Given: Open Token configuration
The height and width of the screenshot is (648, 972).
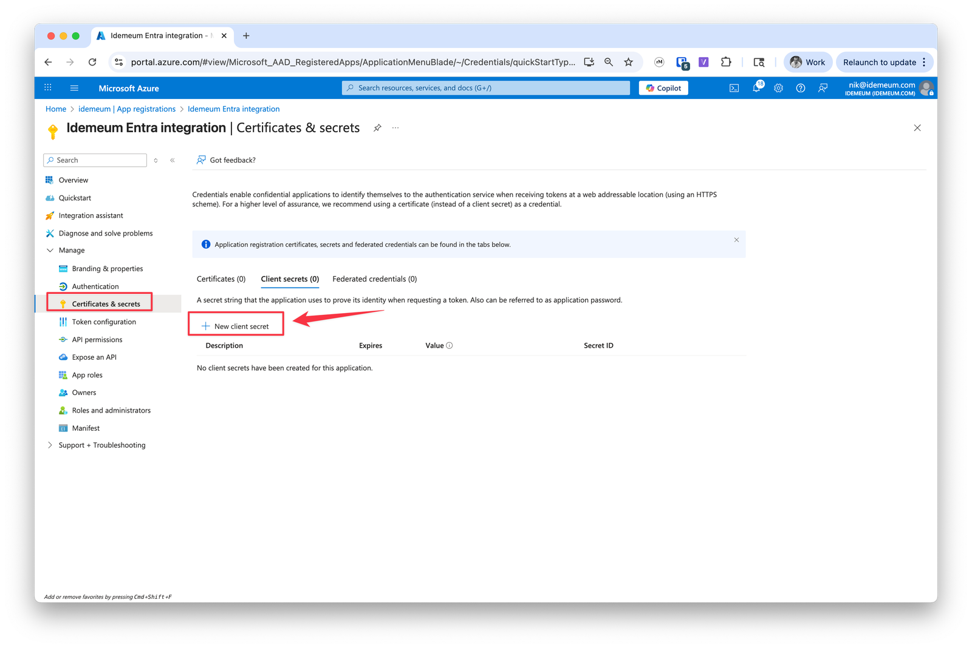Looking at the screenshot, I should (104, 322).
